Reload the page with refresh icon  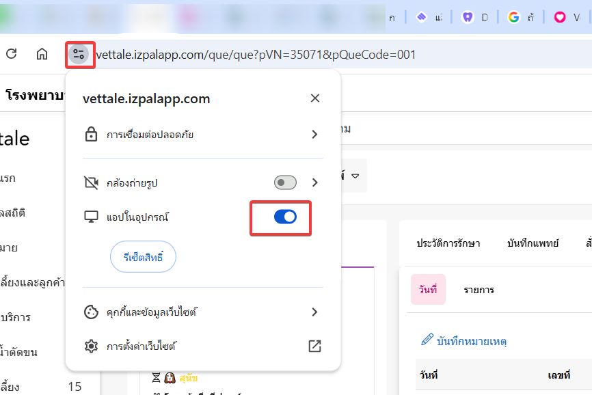(x=12, y=53)
